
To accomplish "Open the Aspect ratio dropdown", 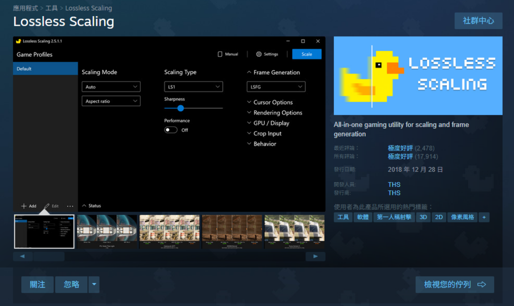I will tap(111, 101).
